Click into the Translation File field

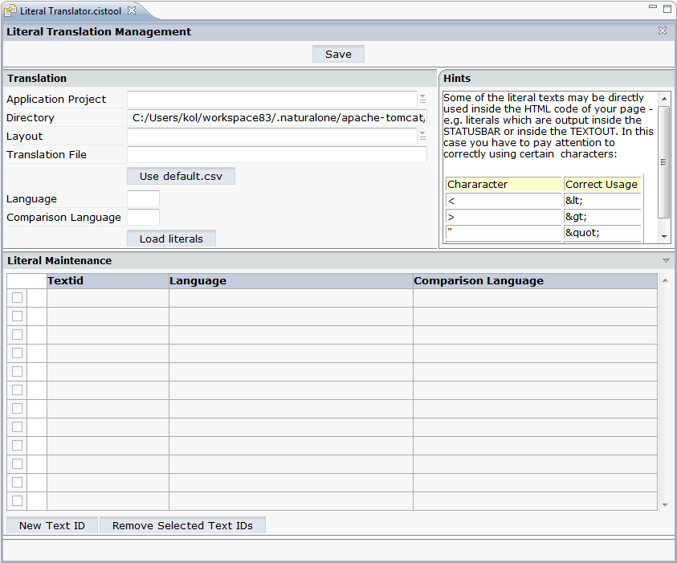click(276, 154)
